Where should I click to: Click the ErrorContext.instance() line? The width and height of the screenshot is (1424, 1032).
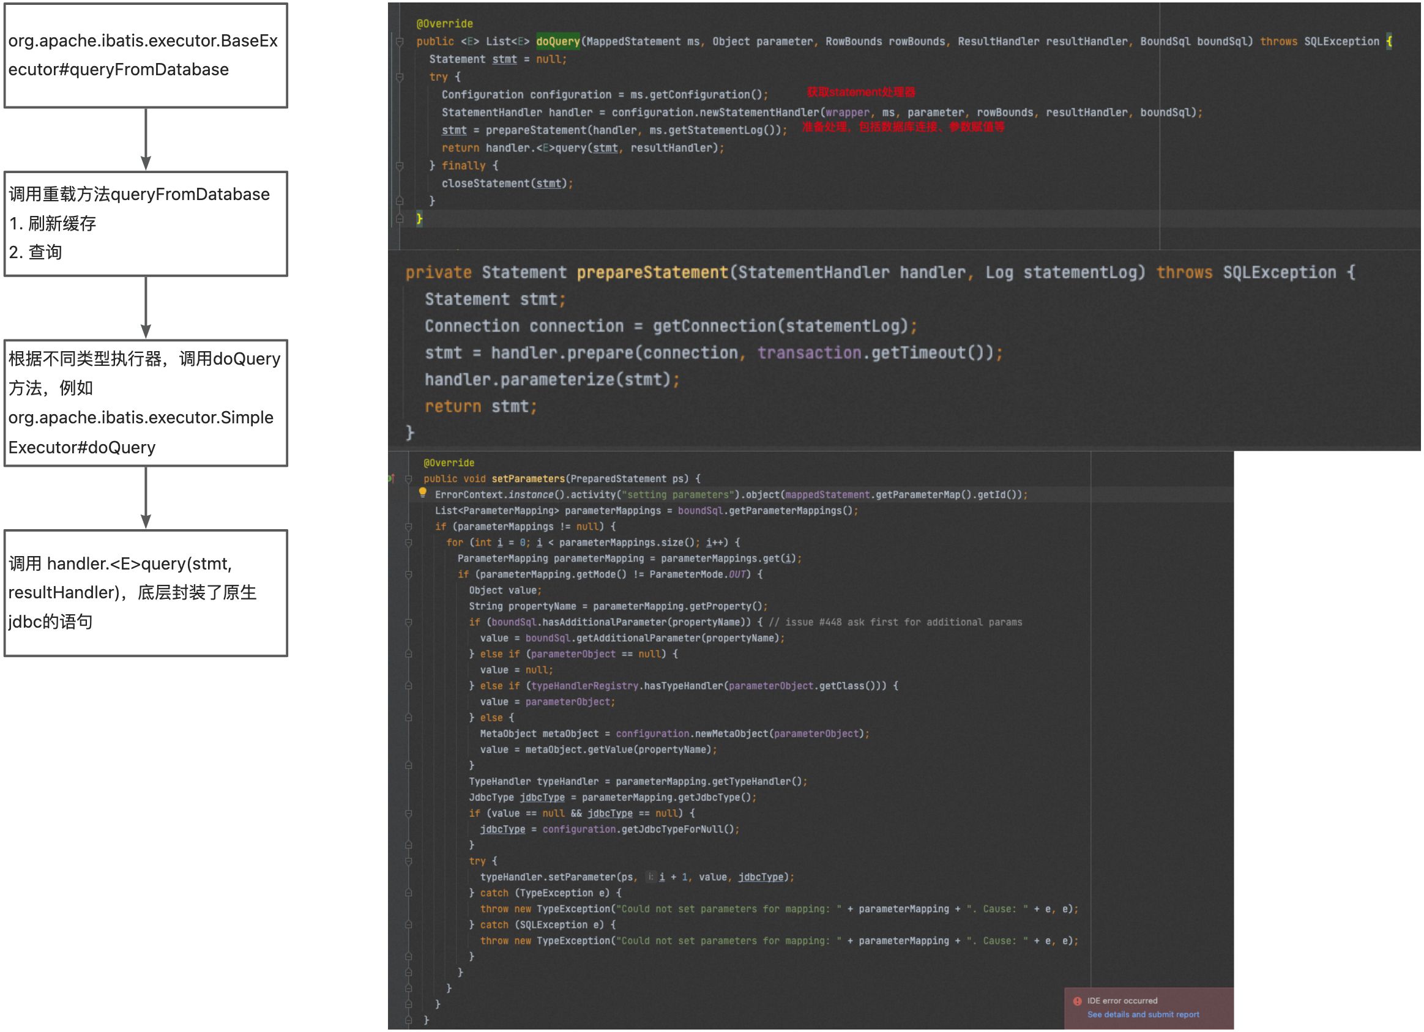click(731, 495)
